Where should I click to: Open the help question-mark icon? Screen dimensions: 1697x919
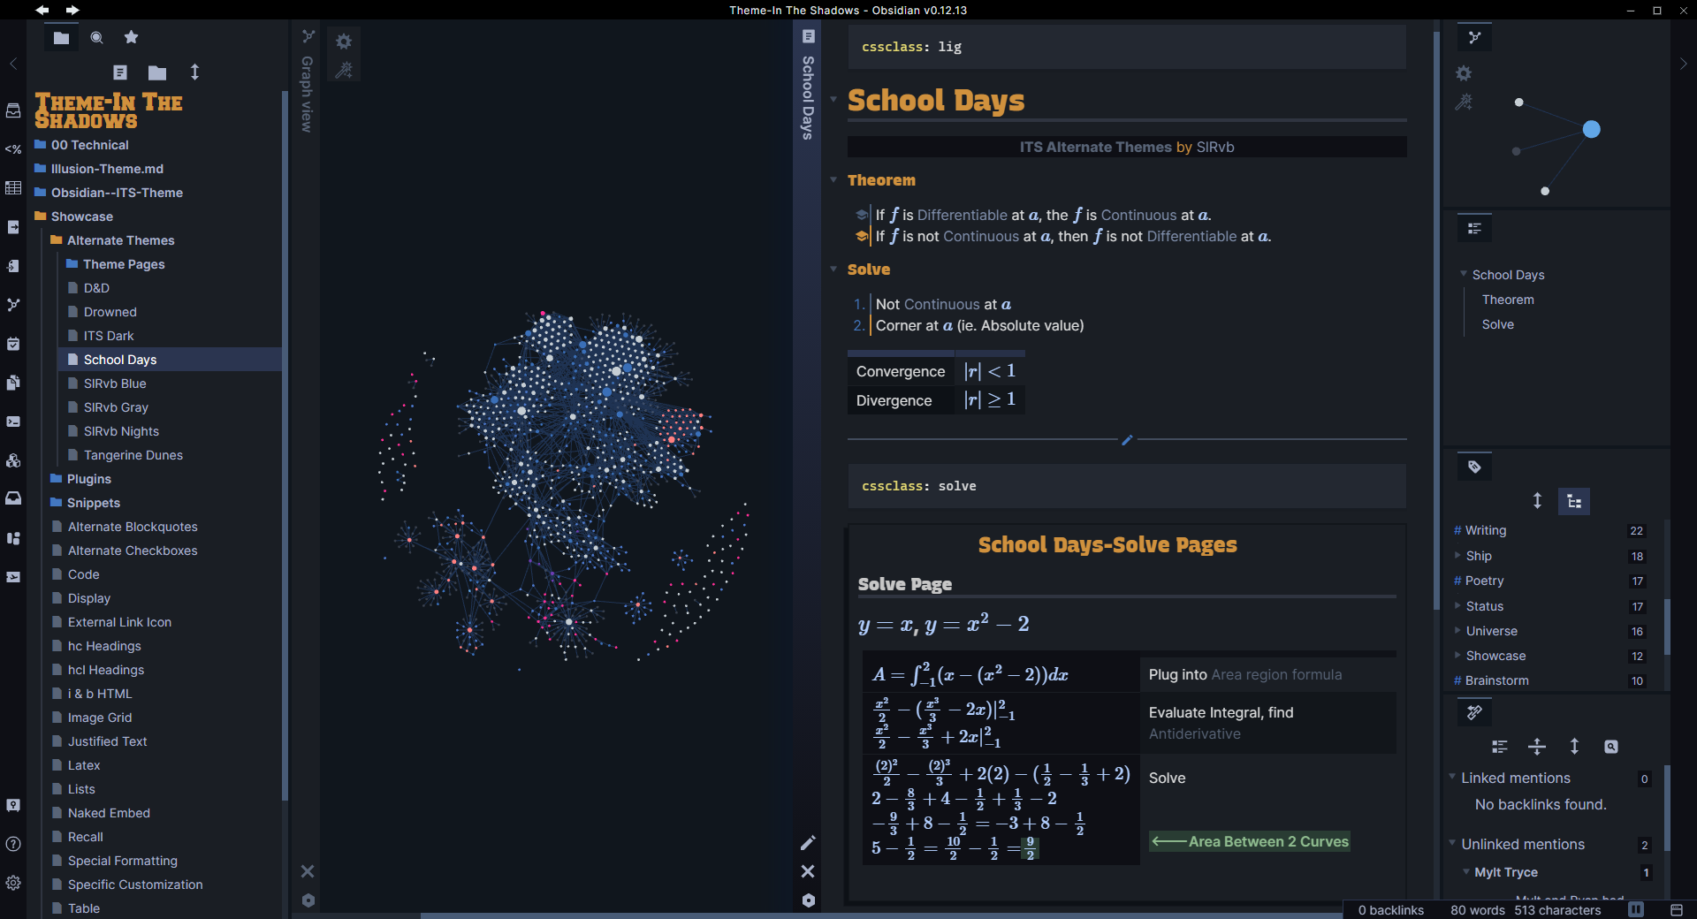pos(13,844)
